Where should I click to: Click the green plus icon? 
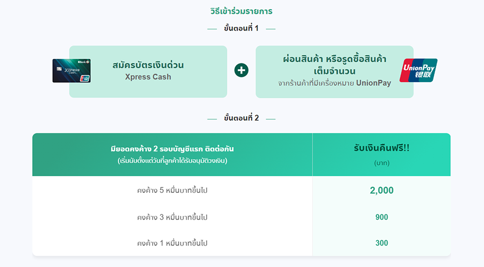pos(241,70)
